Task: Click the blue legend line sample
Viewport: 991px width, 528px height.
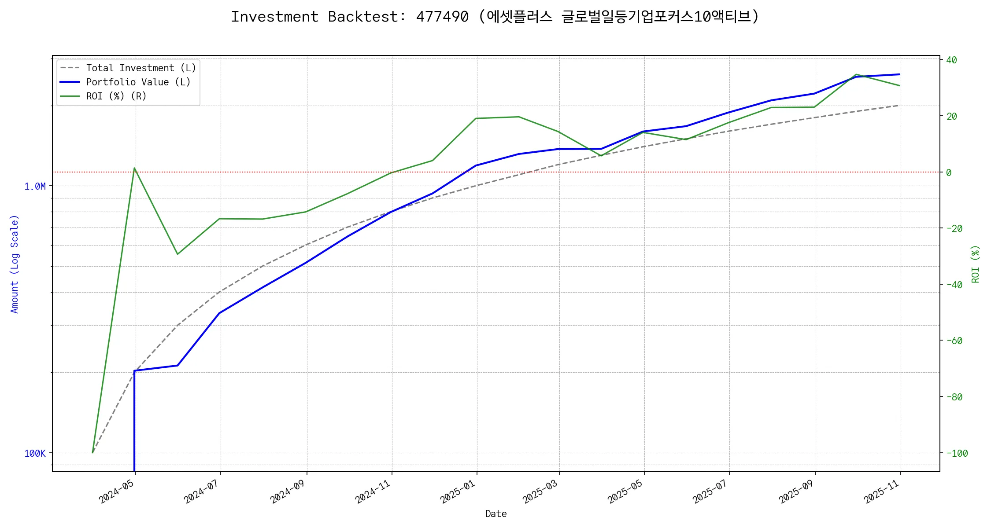Action: 70,82
